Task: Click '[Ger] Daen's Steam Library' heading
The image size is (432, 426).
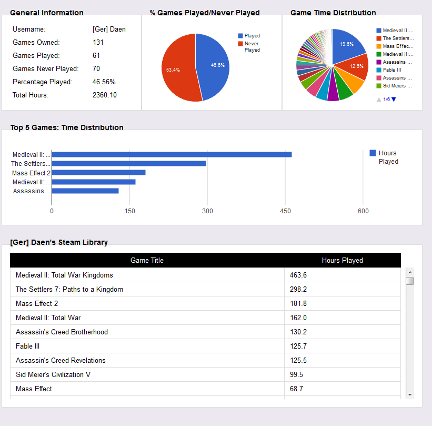Action: click(59, 242)
